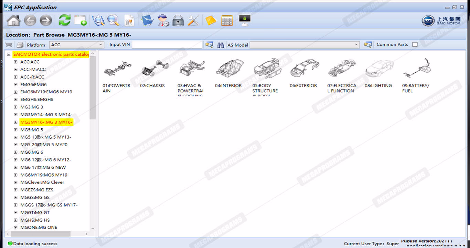Click the Input VIN text field
The width and height of the screenshot is (470, 248).
click(x=167, y=45)
